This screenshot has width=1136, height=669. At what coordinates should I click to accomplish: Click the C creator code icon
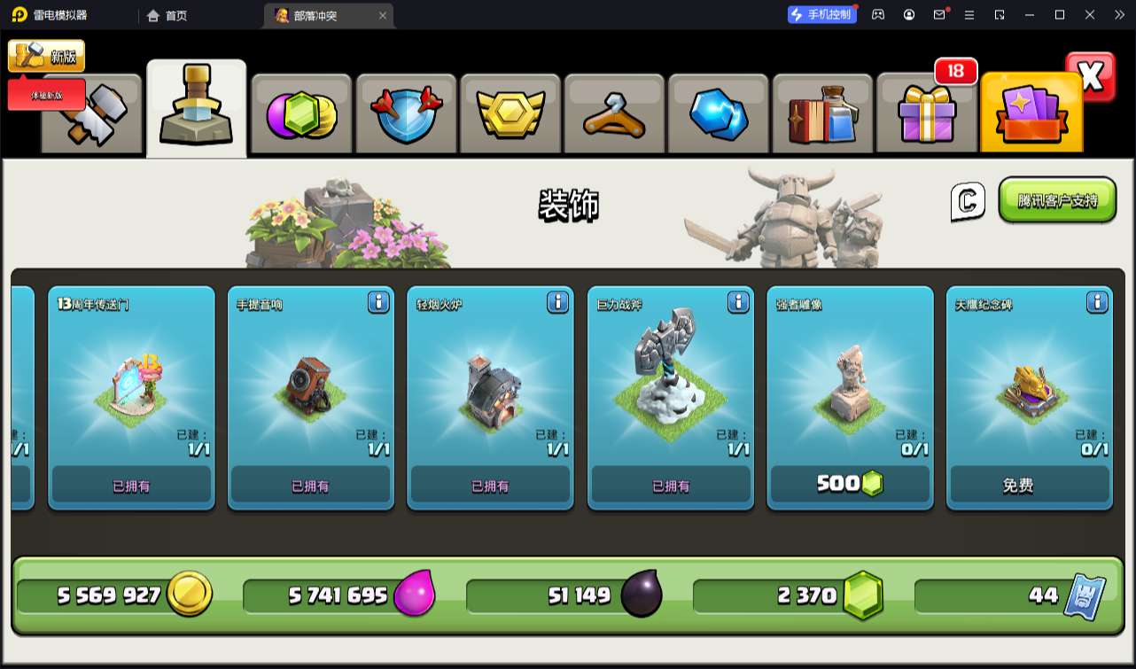pyautogui.click(x=968, y=201)
